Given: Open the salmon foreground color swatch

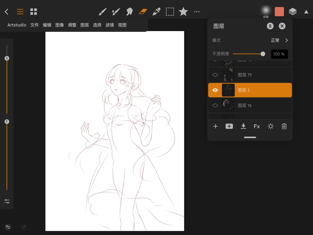Looking at the screenshot, I should pyautogui.click(x=279, y=12).
